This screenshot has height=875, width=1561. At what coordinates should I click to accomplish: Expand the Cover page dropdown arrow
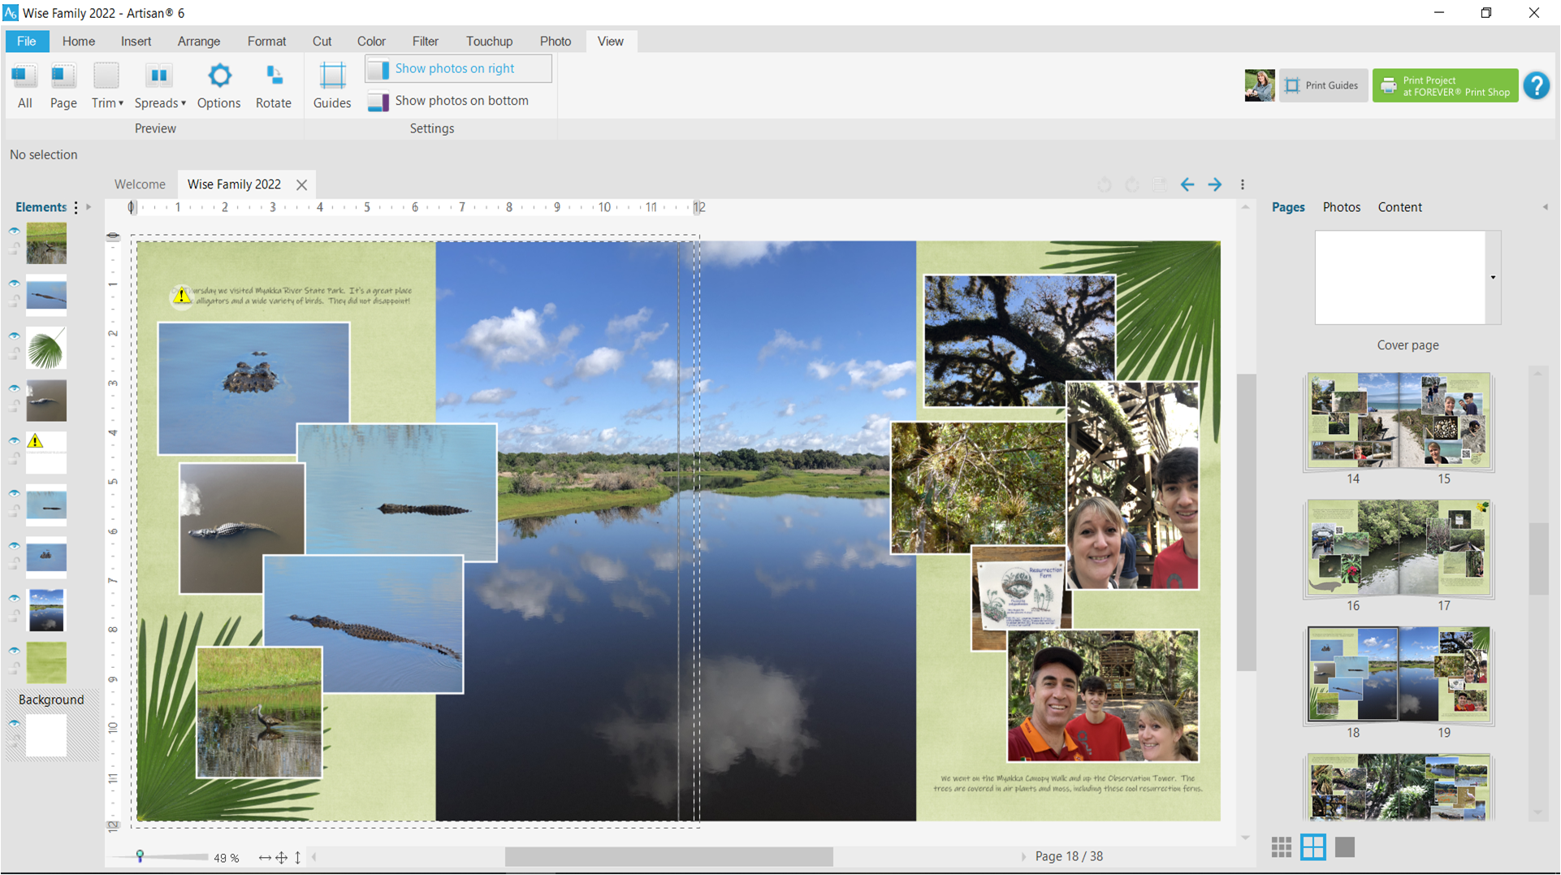point(1492,278)
